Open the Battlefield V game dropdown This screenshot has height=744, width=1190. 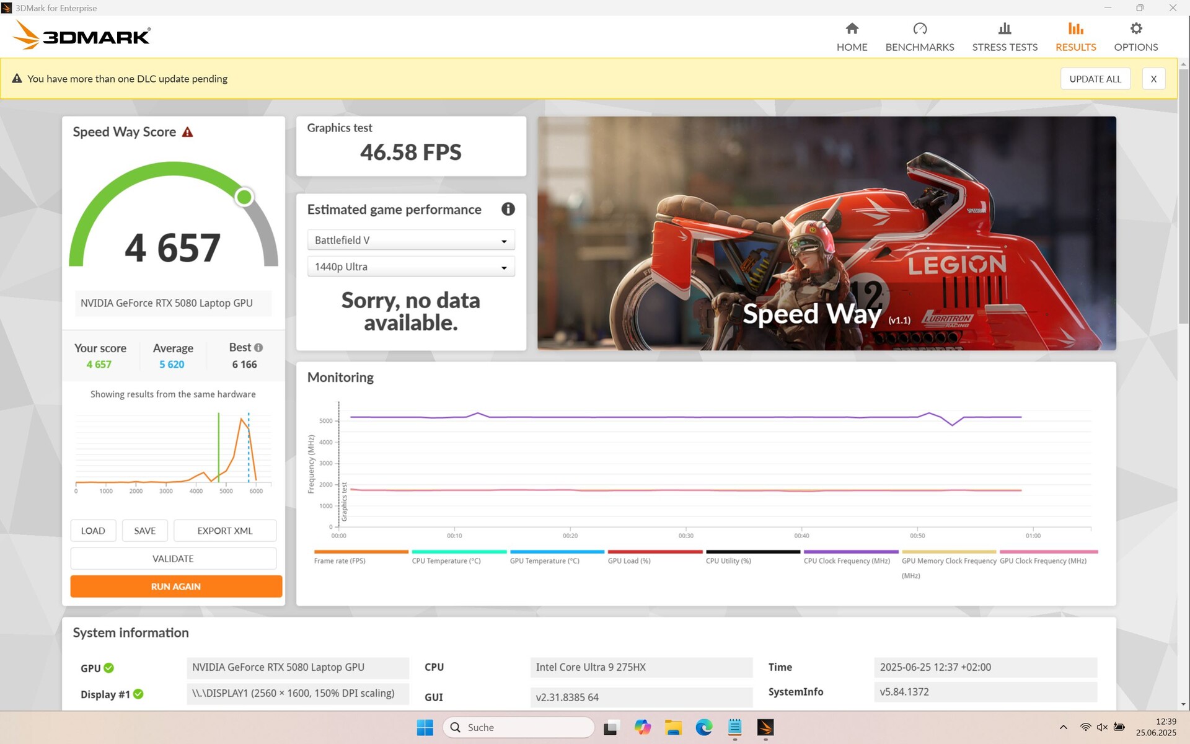coord(411,240)
